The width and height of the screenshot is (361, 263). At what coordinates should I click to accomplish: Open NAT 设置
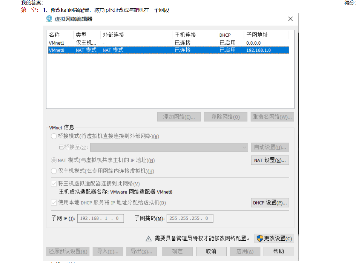[x=270, y=161]
